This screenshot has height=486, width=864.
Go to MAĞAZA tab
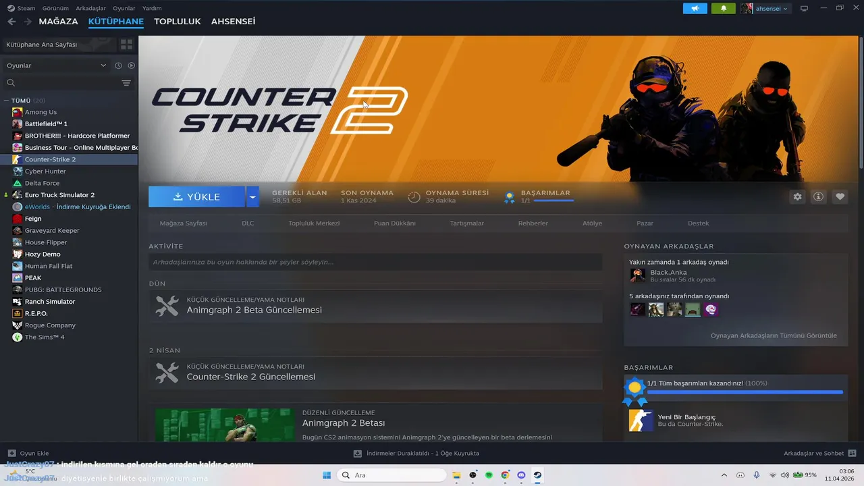tap(58, 22)
